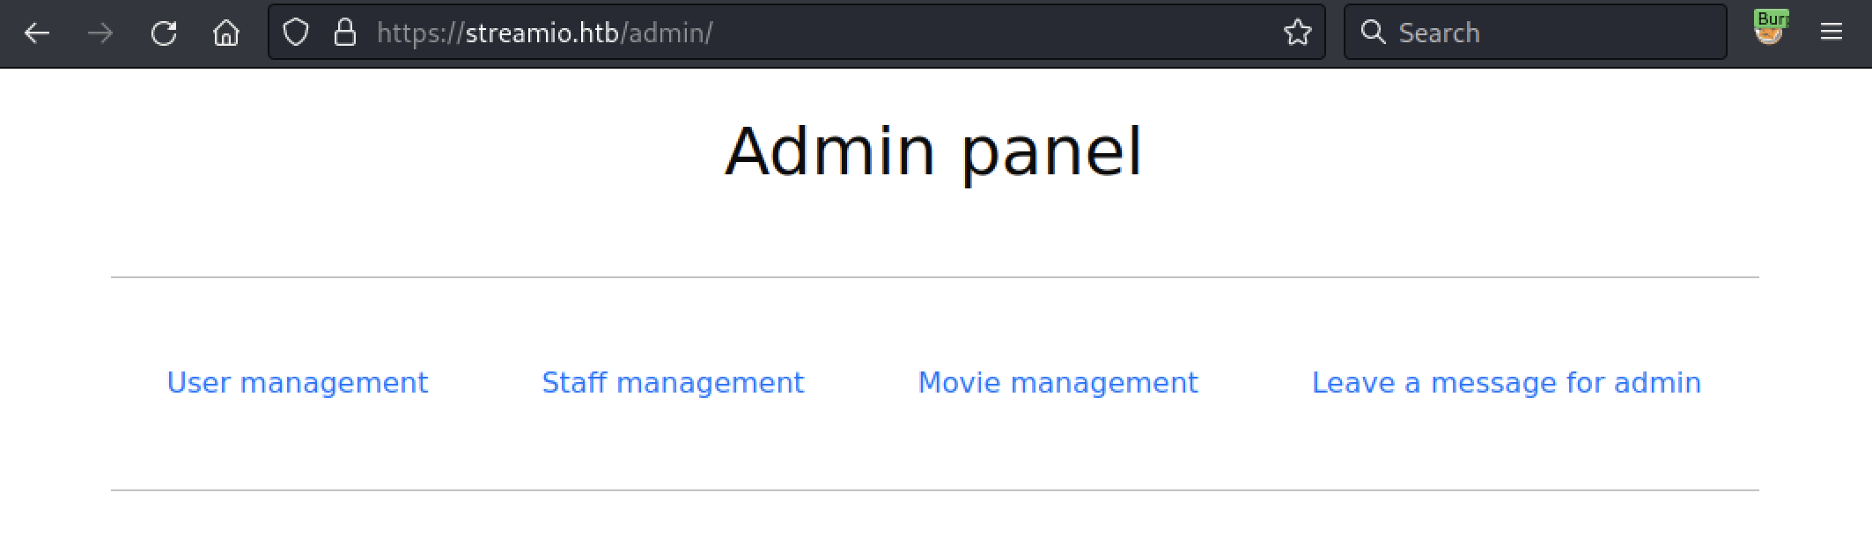The height and width of the screenshot is (544, 1872).
Task: Open the Firefox hamburger application menu
Action: pos(1831,33)
